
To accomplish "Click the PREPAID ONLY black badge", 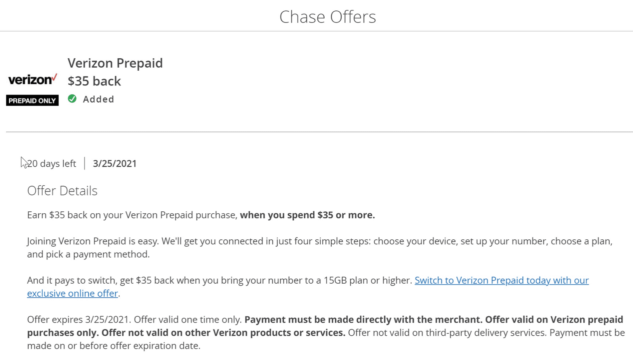I will (x=32, y=101).
